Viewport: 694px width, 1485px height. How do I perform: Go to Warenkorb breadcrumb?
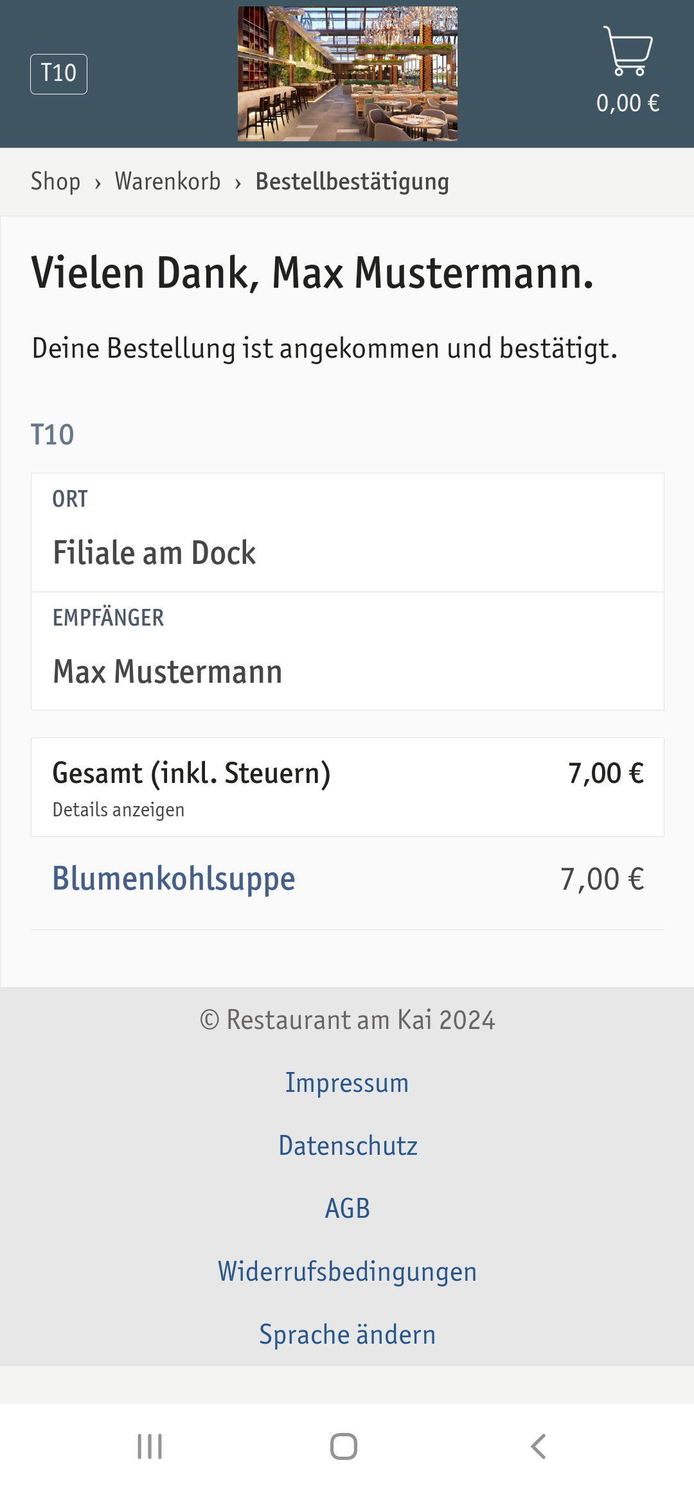[x=168, y=182]
